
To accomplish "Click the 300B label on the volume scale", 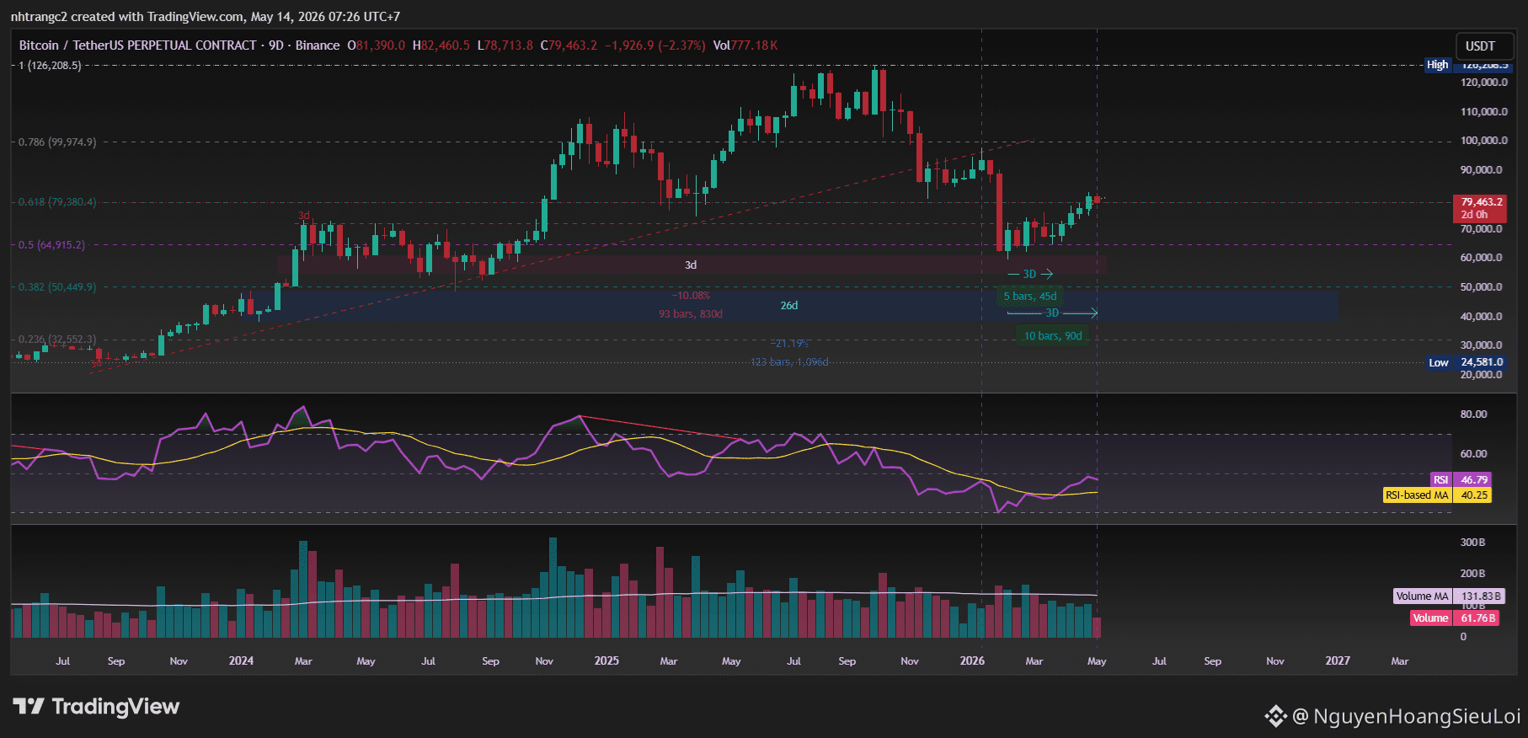I will (1473, 543).
